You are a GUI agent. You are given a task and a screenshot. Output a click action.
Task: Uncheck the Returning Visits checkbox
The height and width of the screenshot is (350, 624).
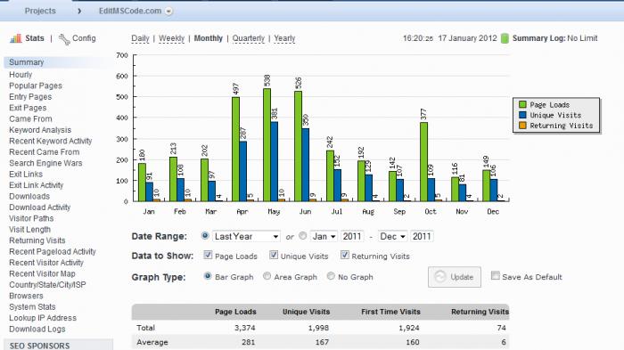(x=345, y=256)
